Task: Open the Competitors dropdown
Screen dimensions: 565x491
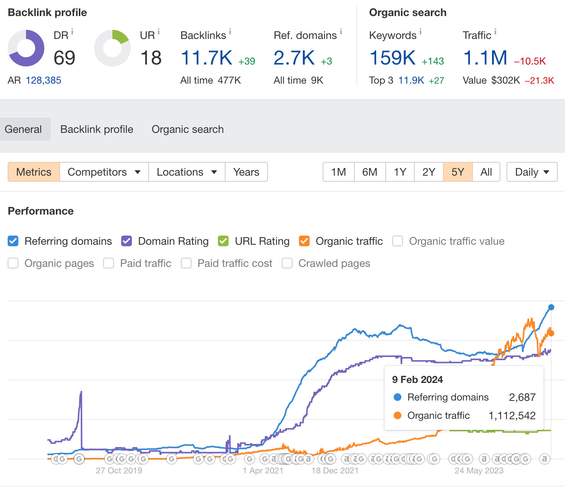Action: point(104,172)
